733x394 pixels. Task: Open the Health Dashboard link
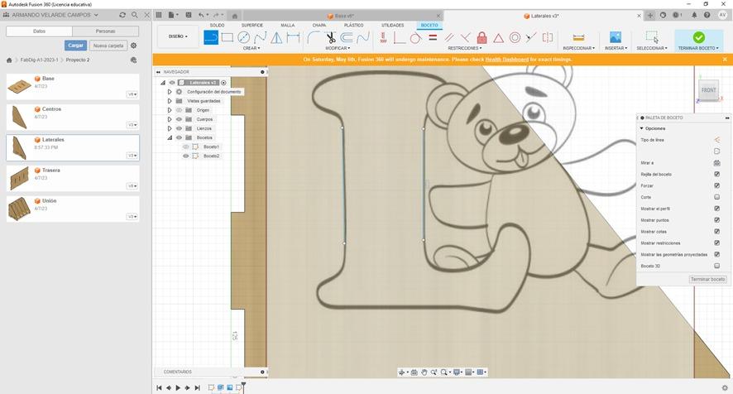[x=507, y=60]
